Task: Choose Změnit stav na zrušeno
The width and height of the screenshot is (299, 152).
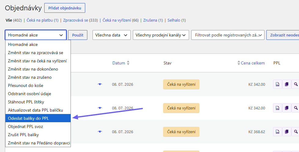Action: (38, 77)
